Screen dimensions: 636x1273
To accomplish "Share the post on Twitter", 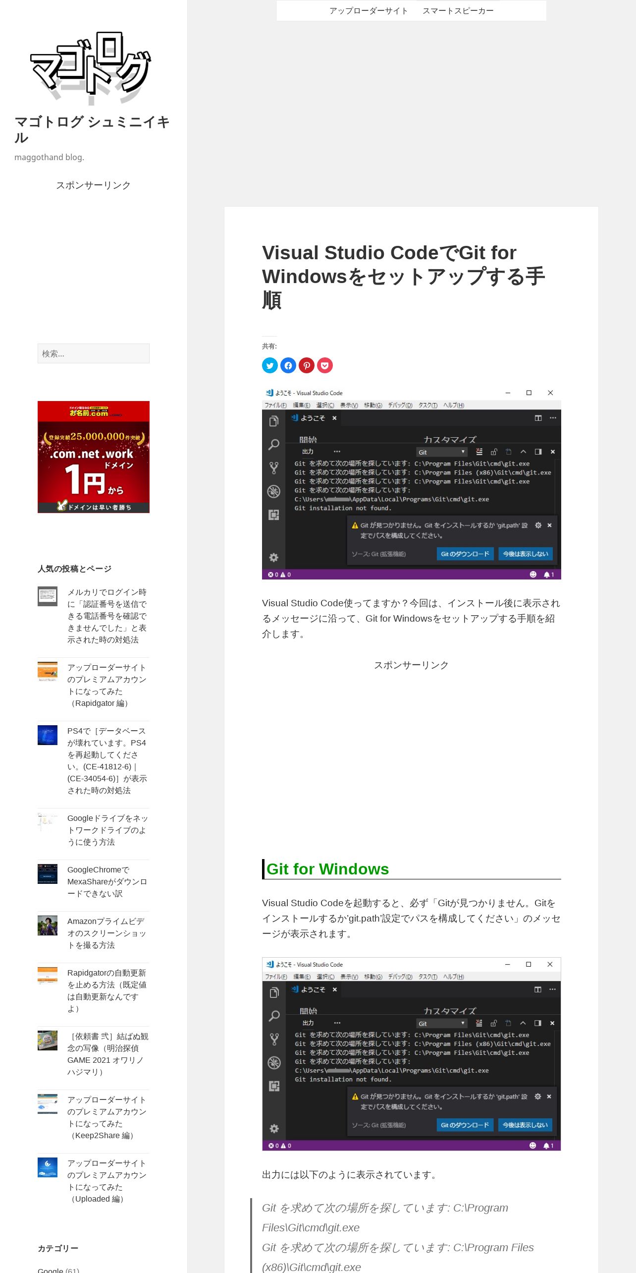I will [x=270, y=365].
